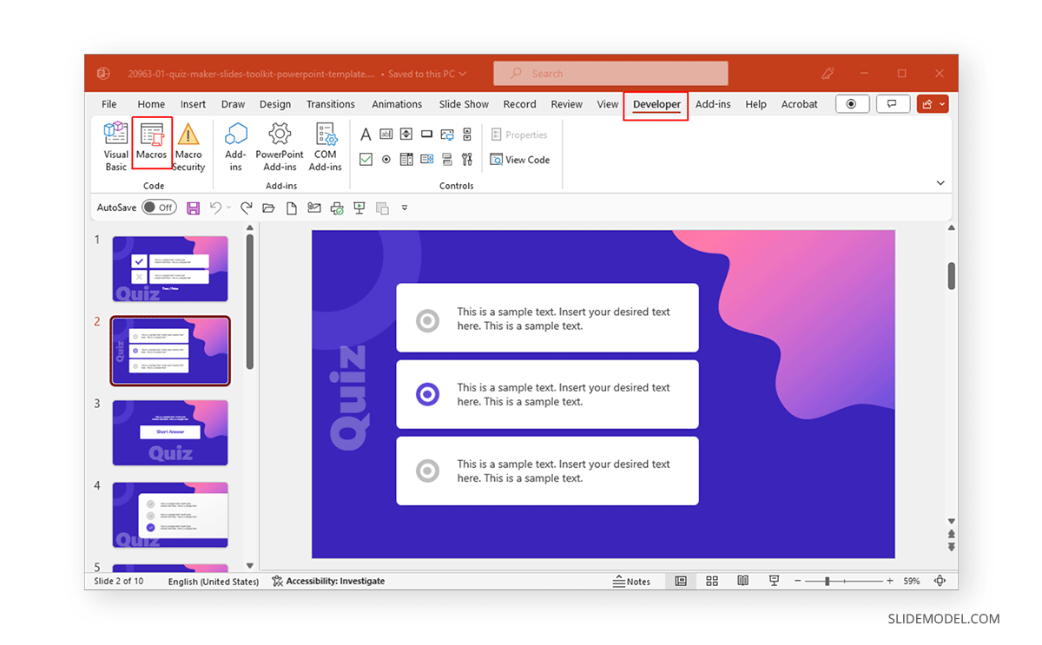The image size is (1042, 645).
Task: Start slideshow from beginning via Quick Access toolbar
Action: (359, 207)
